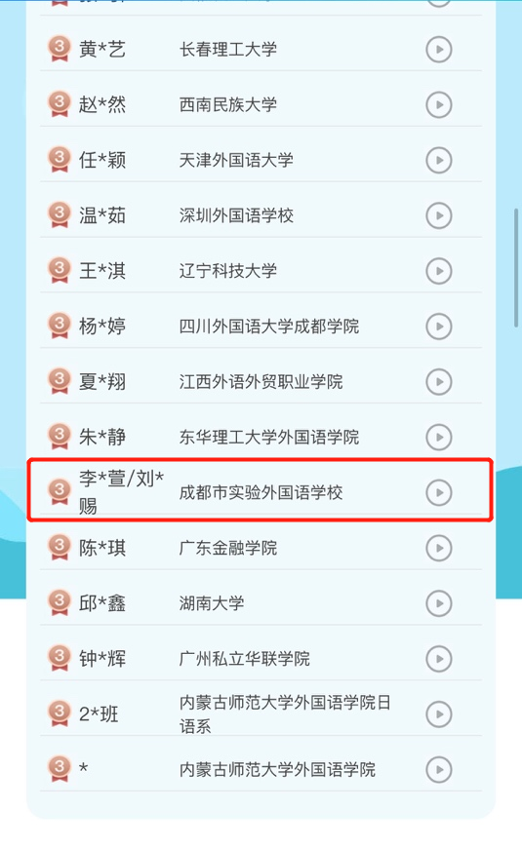This screenshot has height=848, width=522.
Task: Play the entry from 长春理工大学
Action: (x=439, y=49)
